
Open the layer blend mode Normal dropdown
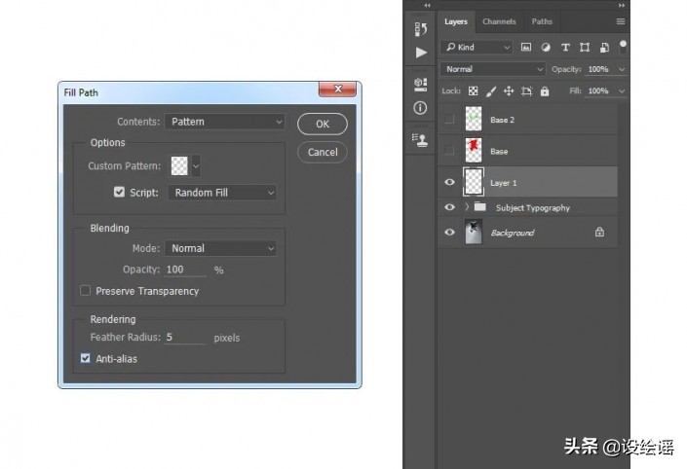pos(493,69)
